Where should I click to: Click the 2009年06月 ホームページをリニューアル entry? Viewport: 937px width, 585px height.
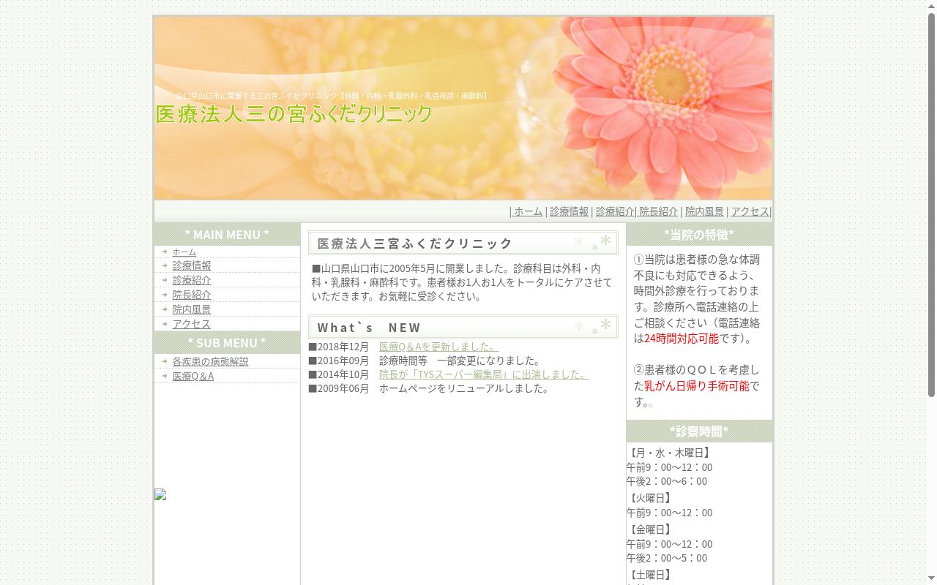(429, 388)
